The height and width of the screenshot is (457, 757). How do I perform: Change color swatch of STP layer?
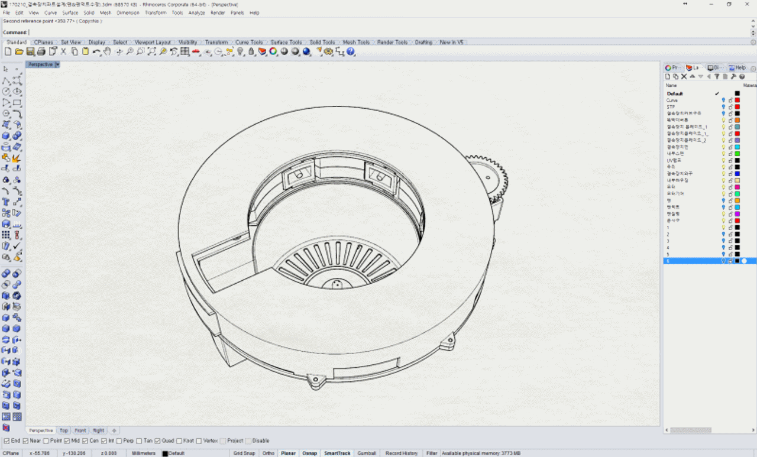tap(737, 107)
